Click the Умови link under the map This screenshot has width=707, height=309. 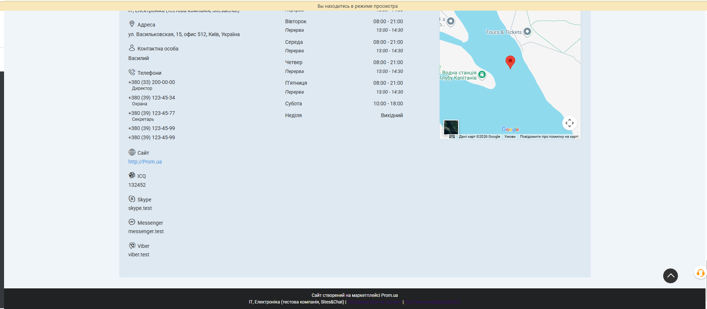510,137
